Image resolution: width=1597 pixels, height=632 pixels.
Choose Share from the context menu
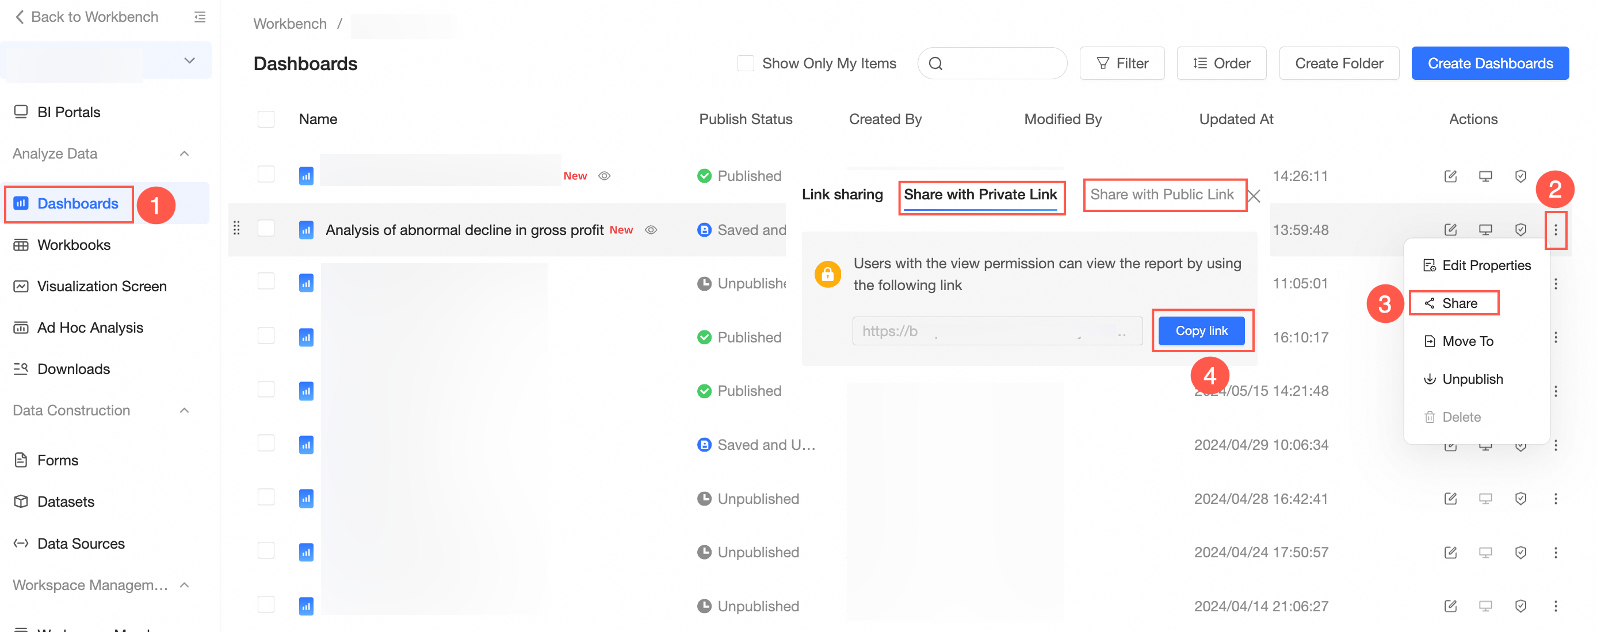pos(1459,303)
